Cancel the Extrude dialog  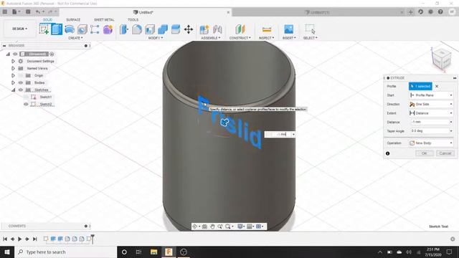click(445, 153)
